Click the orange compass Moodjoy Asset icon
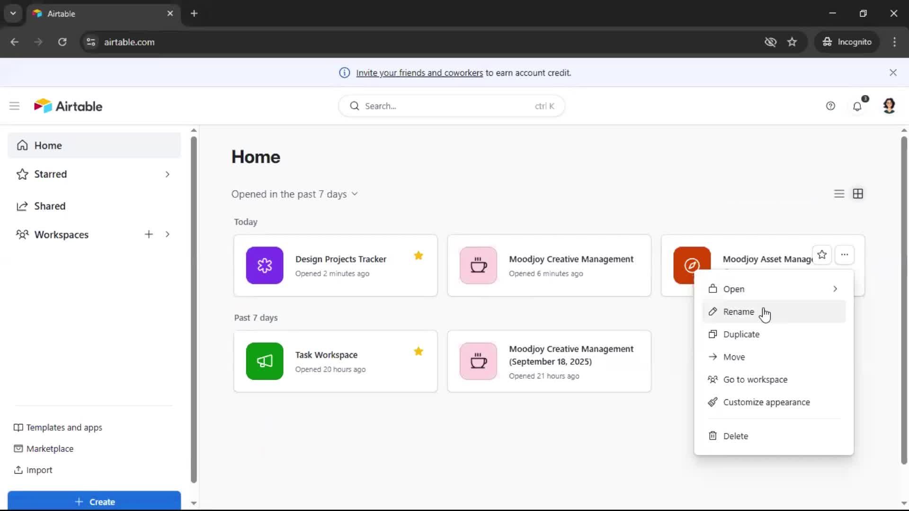Viewport: 909px width, 511px height. point(692,265)
